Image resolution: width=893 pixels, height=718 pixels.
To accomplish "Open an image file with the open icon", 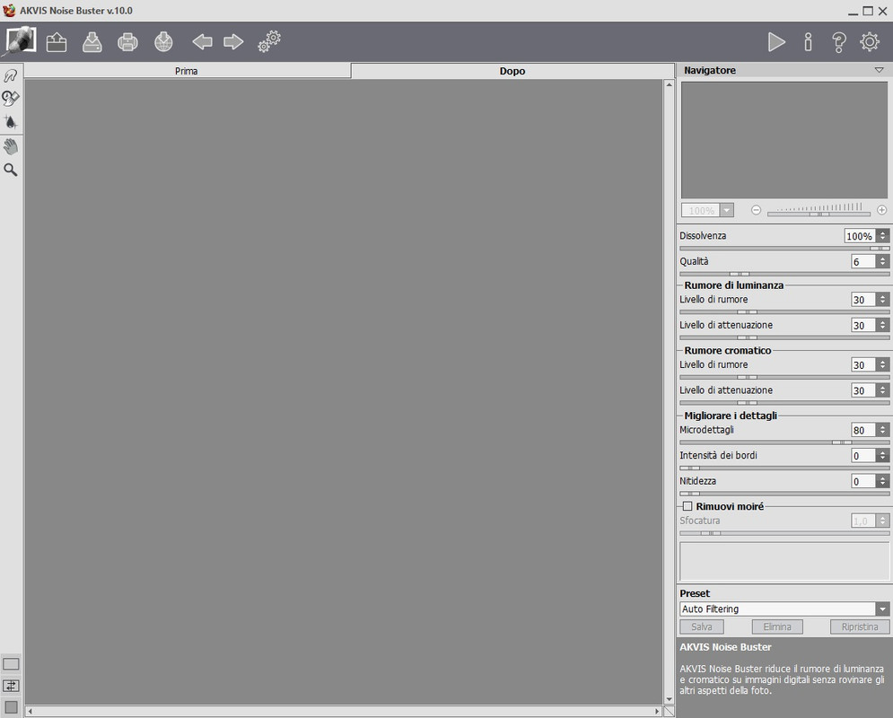I will (57, 42).
